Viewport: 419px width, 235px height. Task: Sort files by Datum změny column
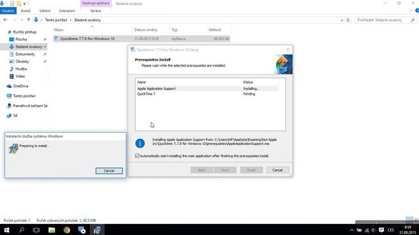point(146,30)
